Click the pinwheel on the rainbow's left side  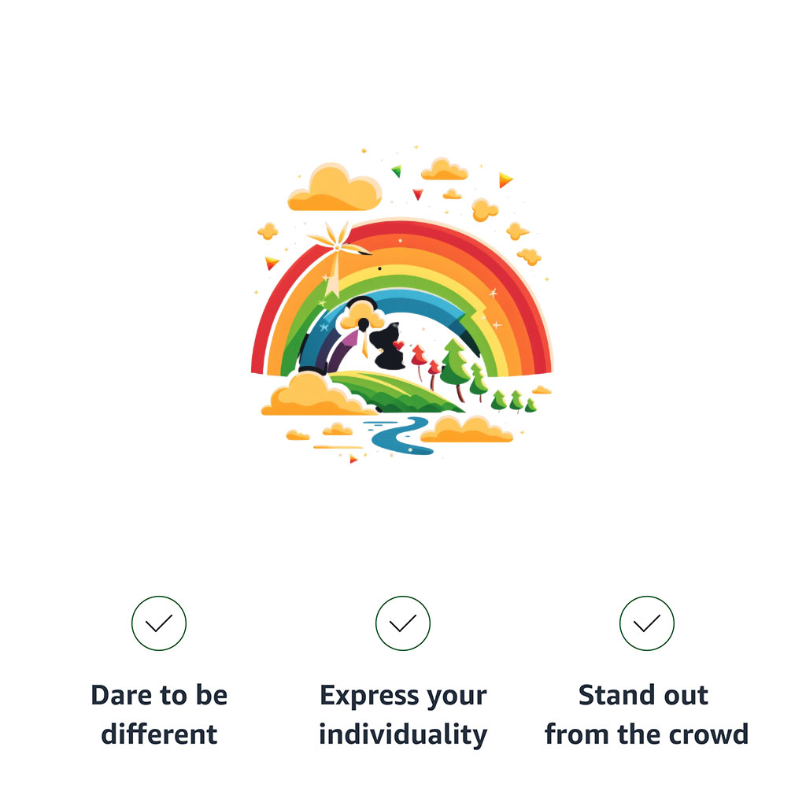click(335, 246)
